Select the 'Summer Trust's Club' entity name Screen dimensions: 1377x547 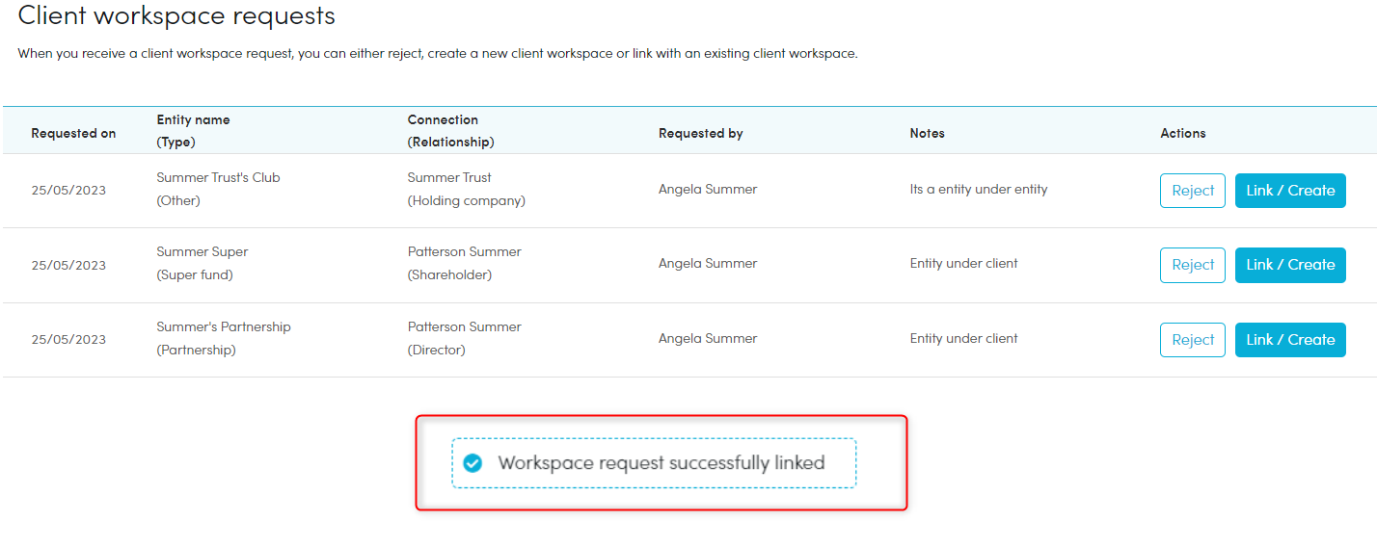coord(218,178)
